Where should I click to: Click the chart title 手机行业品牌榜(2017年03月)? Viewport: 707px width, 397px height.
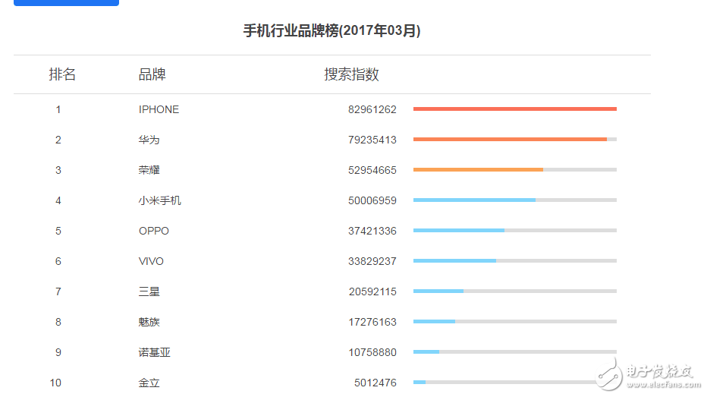332,30
